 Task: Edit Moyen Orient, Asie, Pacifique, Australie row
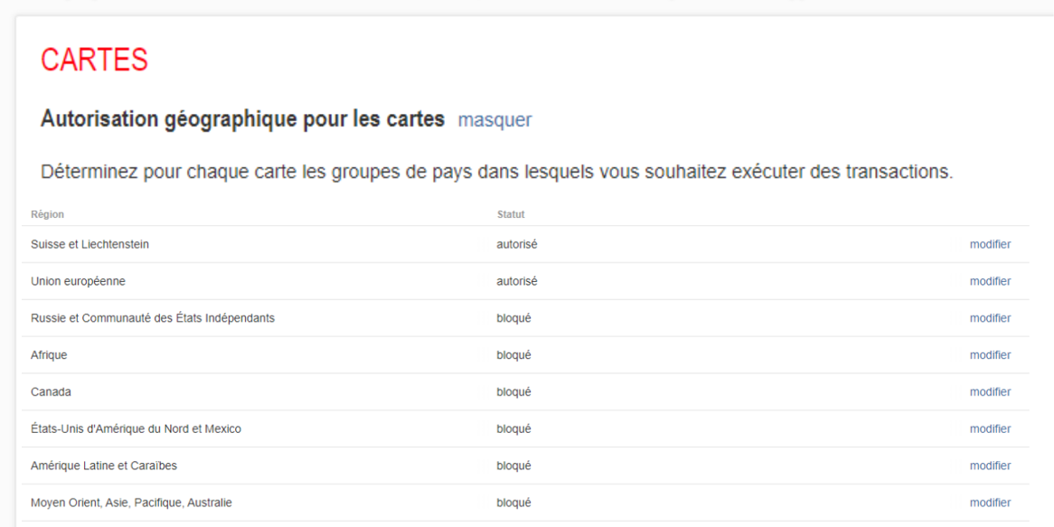point(990,503)
